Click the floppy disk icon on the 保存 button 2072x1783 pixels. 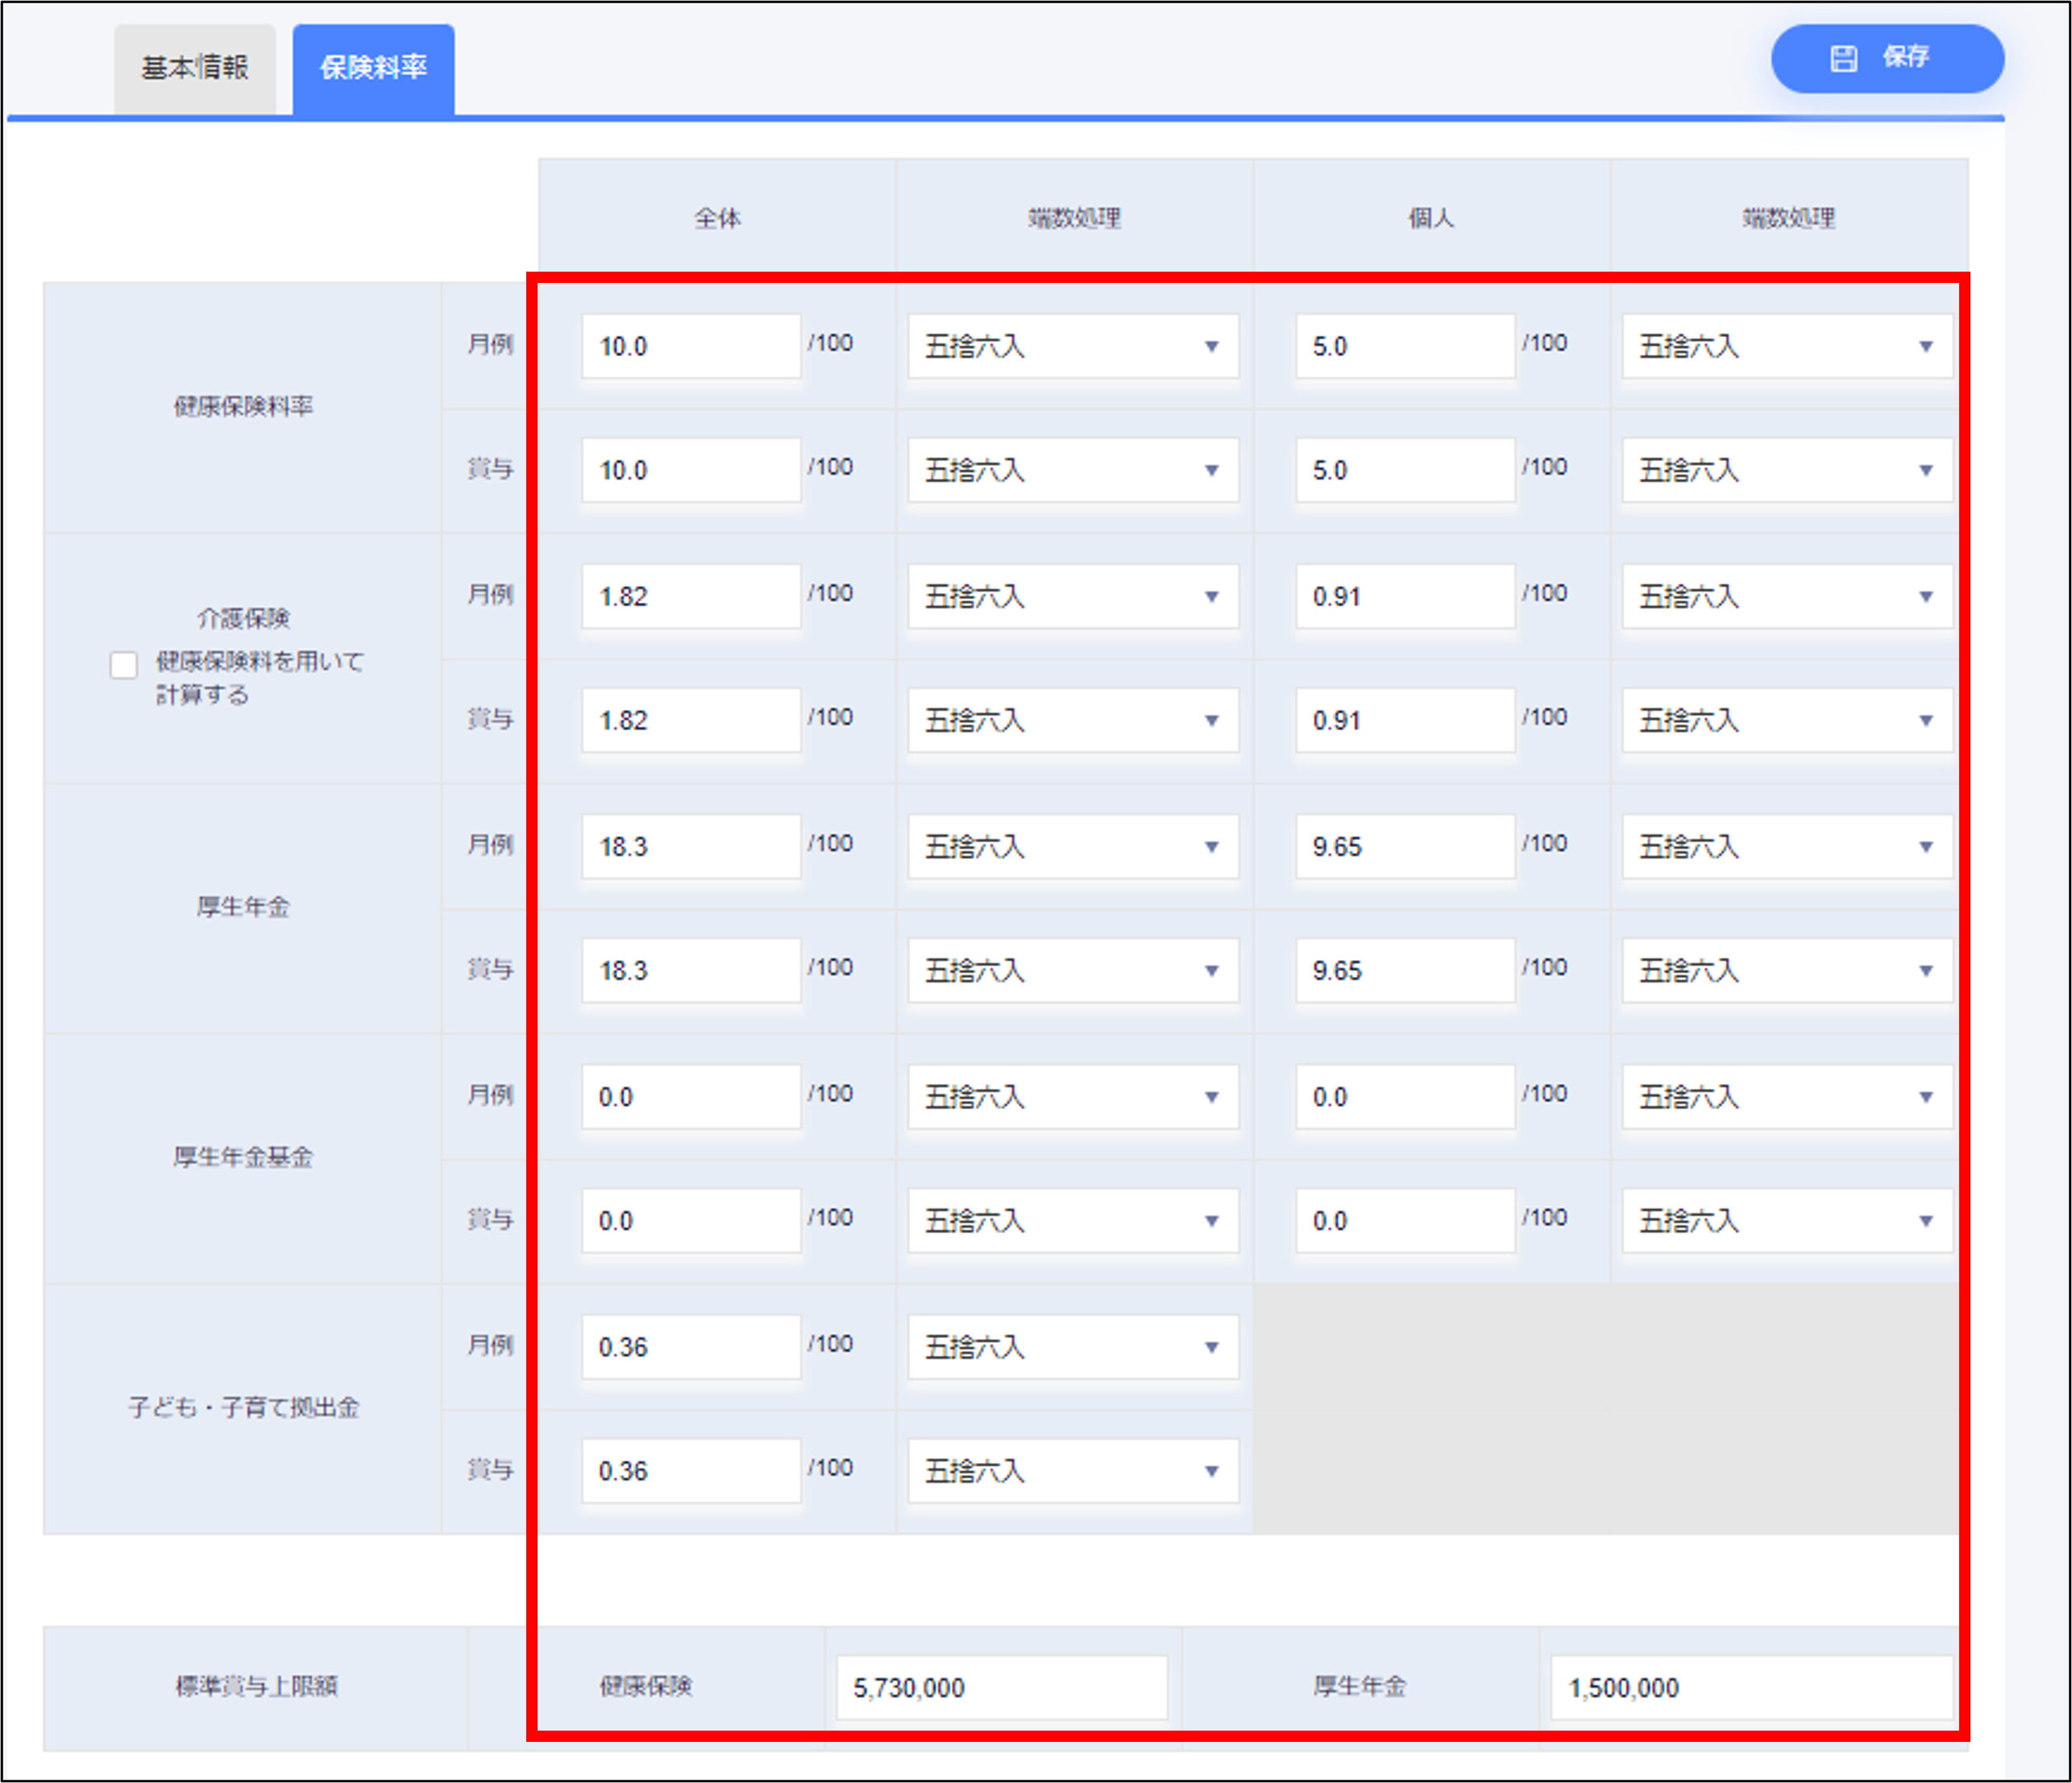click(x=1843, y=58)
